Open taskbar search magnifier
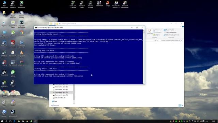The height and width of the screenshot is (123, 218). coord(6,121)
